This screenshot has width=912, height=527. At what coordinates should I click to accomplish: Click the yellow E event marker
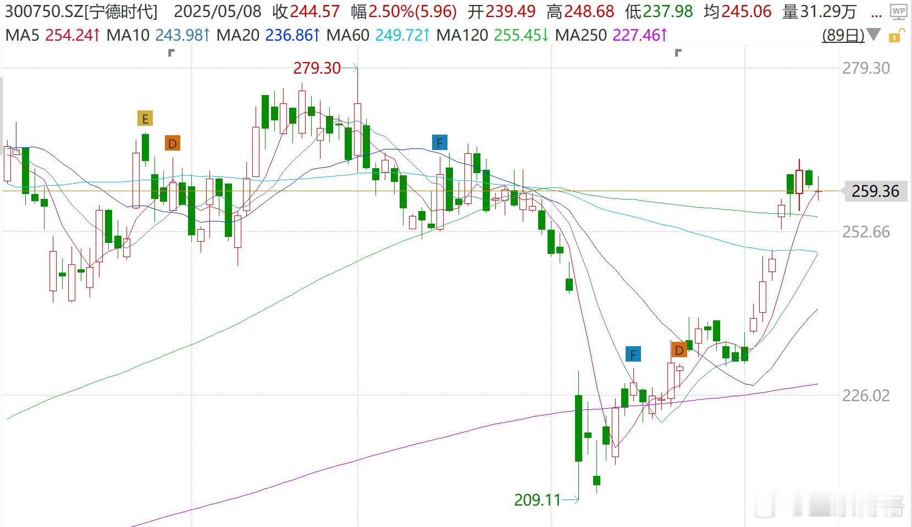145,119
